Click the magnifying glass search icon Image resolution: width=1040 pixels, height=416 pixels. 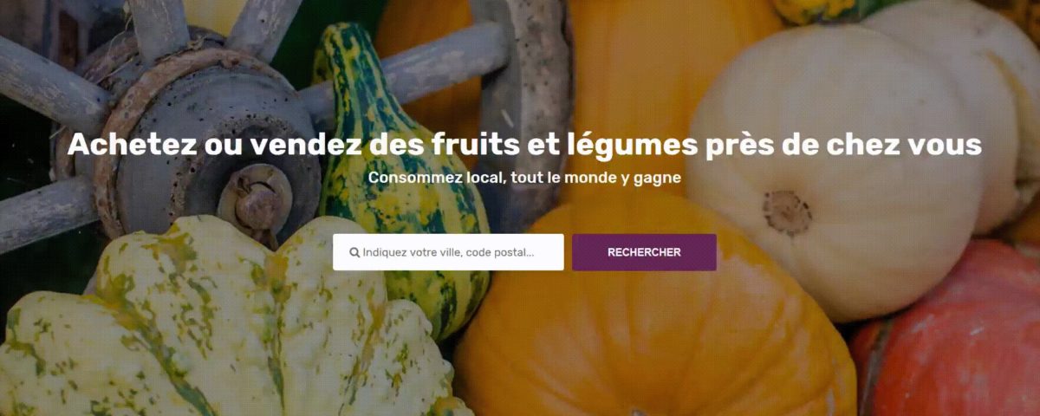[x=354, y=253]
